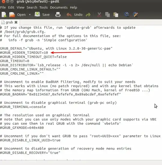
Task: Open the Documents menu
Action: coord(59,7)
